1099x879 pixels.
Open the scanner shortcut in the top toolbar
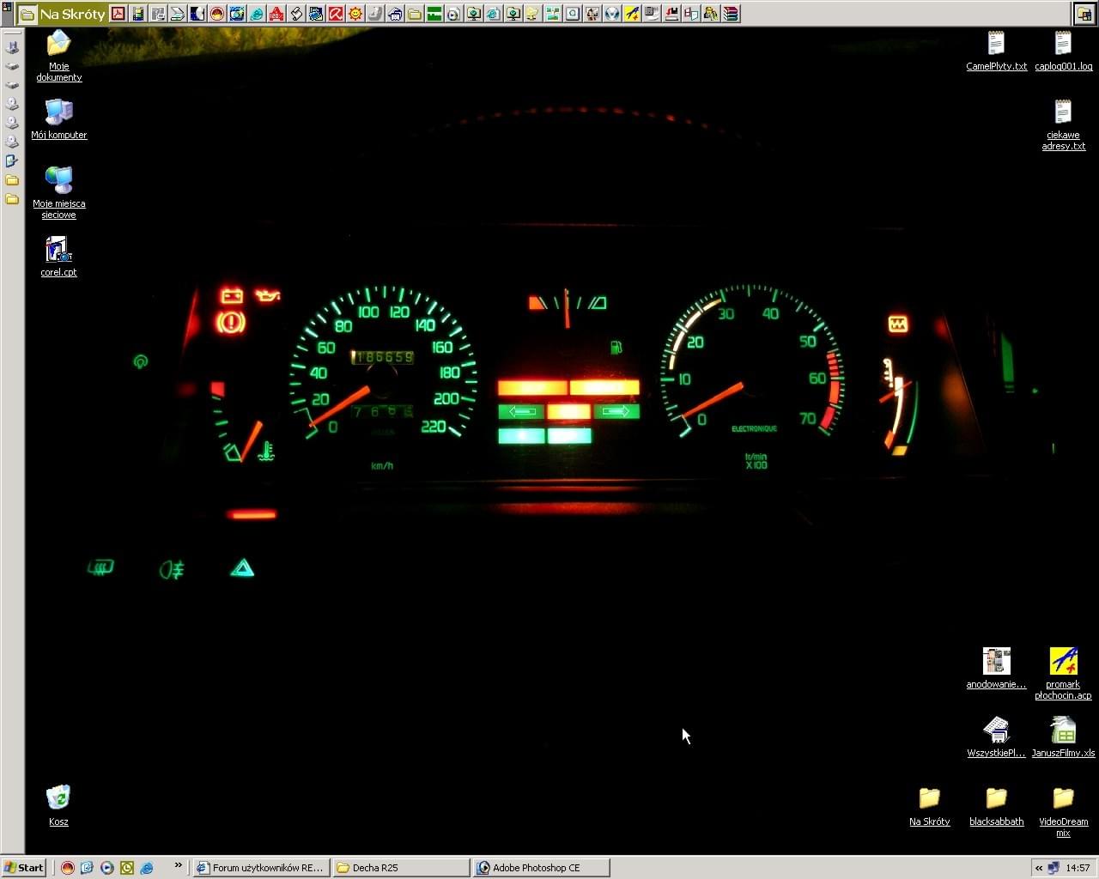coord(178,14)
